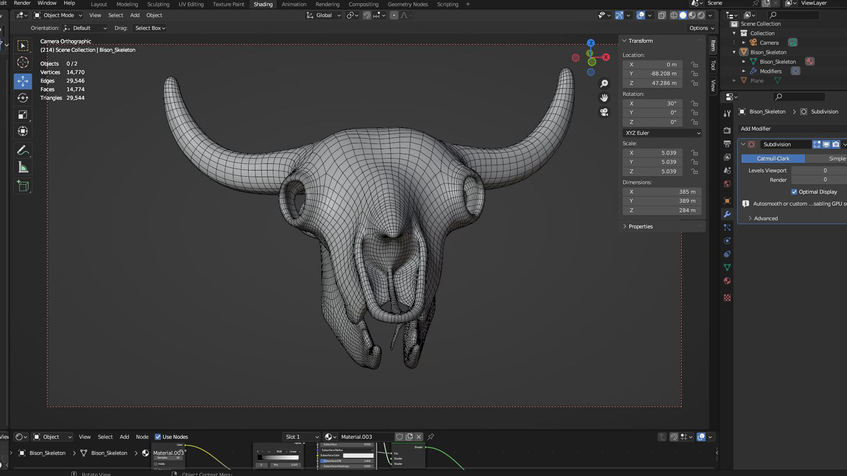
Task: Open the viewport Options button
Action: tap(701, 28)
